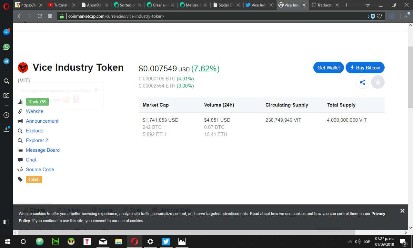Reload the CoinMarketCap page

point(40,16)
